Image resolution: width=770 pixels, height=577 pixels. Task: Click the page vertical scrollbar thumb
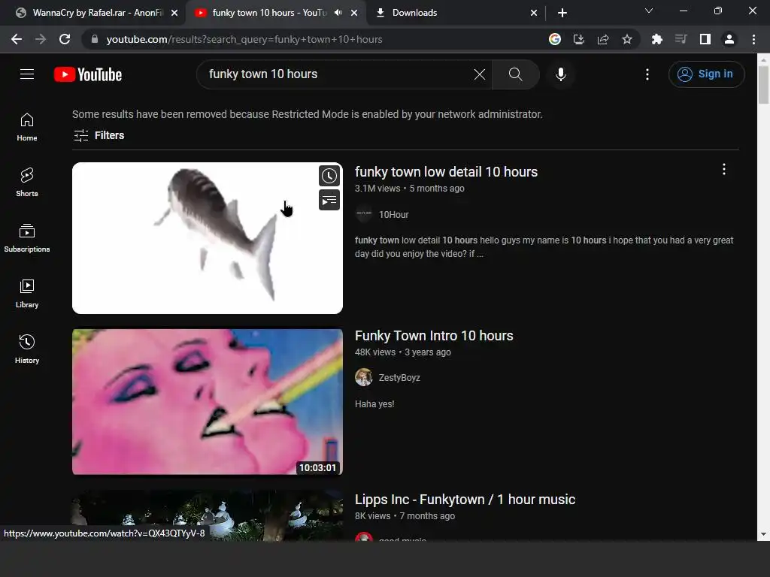763,83
